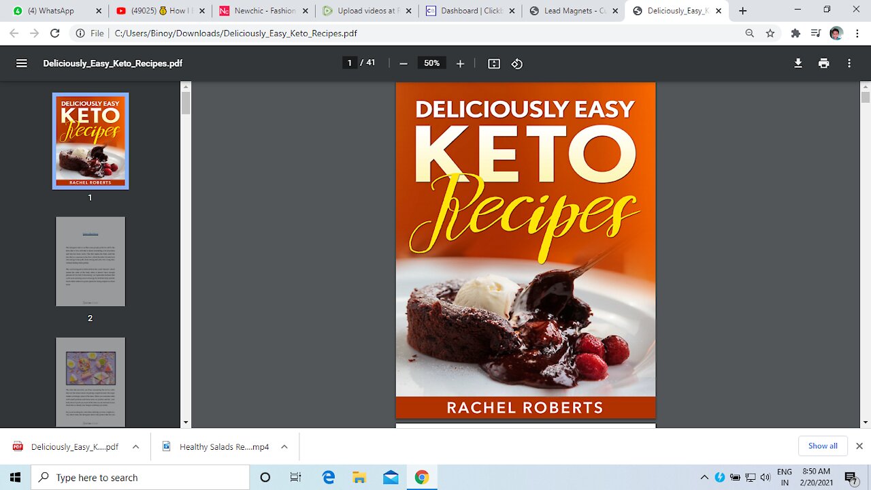Open Windows Start menu
This screenshot has height=490, width=871.
coord(16,477)
